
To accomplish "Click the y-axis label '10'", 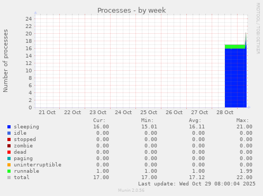I will click(x=29, y=70).
